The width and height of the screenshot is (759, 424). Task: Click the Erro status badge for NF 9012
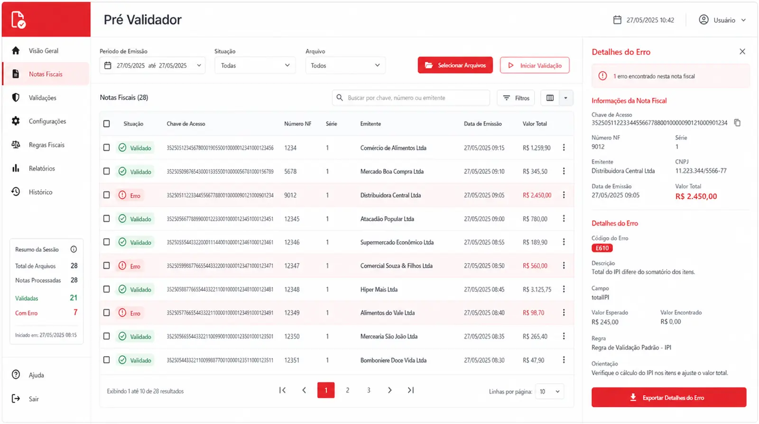point(130,195)
